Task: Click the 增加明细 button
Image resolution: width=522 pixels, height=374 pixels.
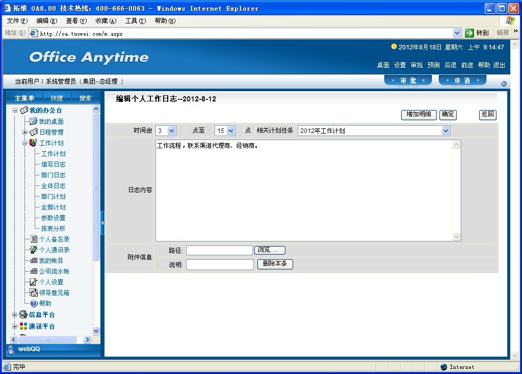Action: 419,115
